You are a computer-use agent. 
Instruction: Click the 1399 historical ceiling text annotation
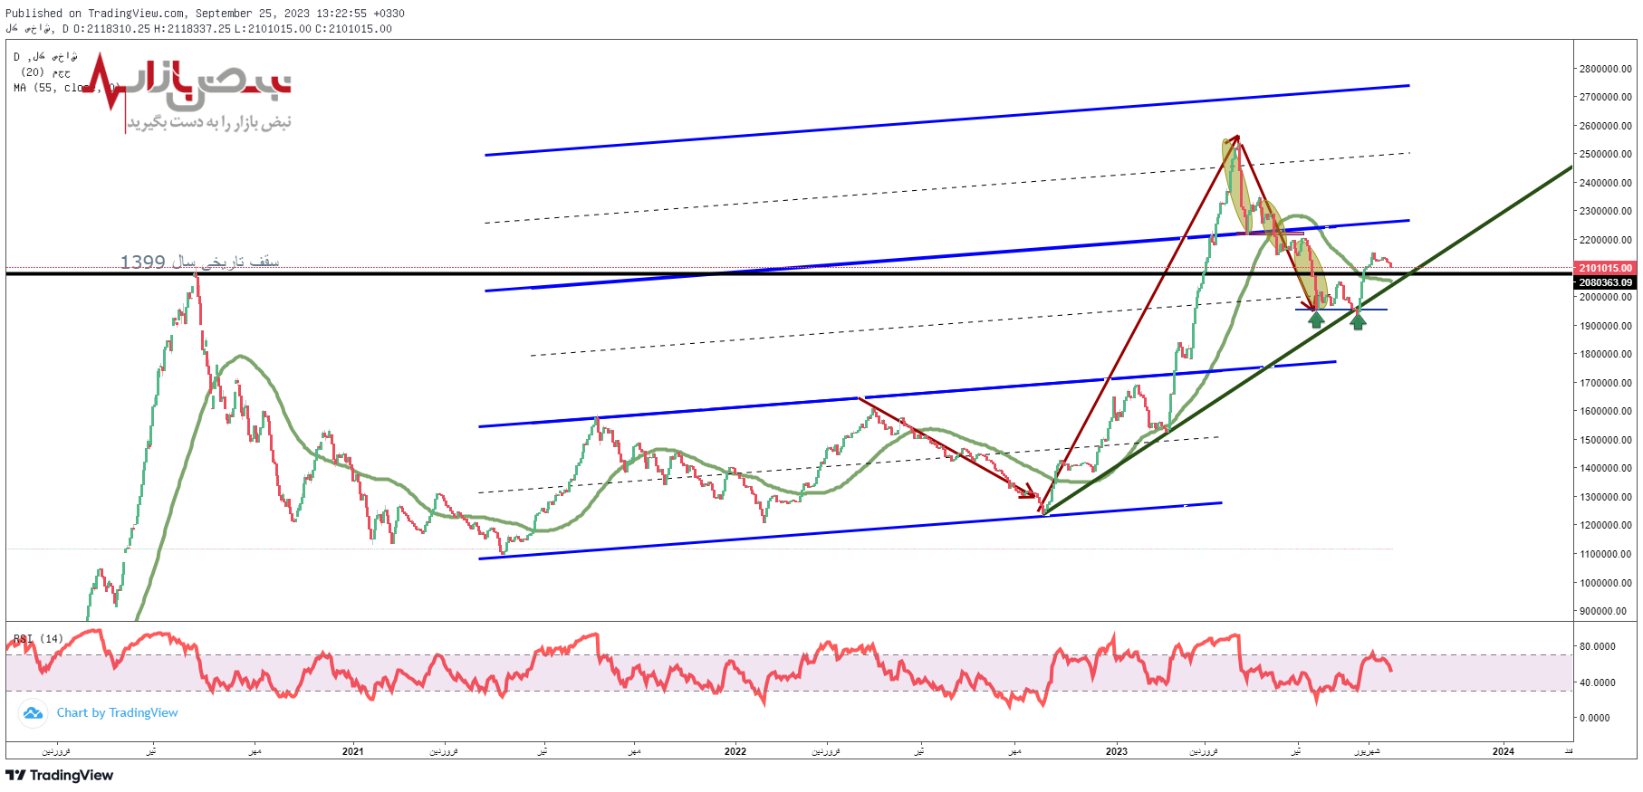point(199,262)
